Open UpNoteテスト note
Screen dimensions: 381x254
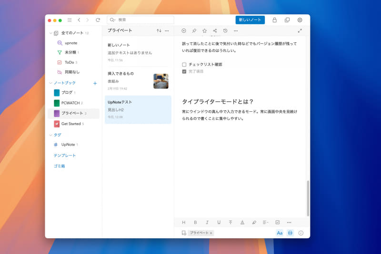(138, 109)
